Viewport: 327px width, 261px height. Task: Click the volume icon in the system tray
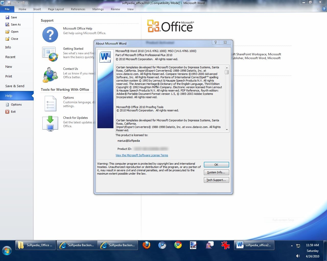[x=298, y=256]
